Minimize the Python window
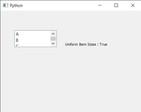141x112 pixels. (100, 5)
